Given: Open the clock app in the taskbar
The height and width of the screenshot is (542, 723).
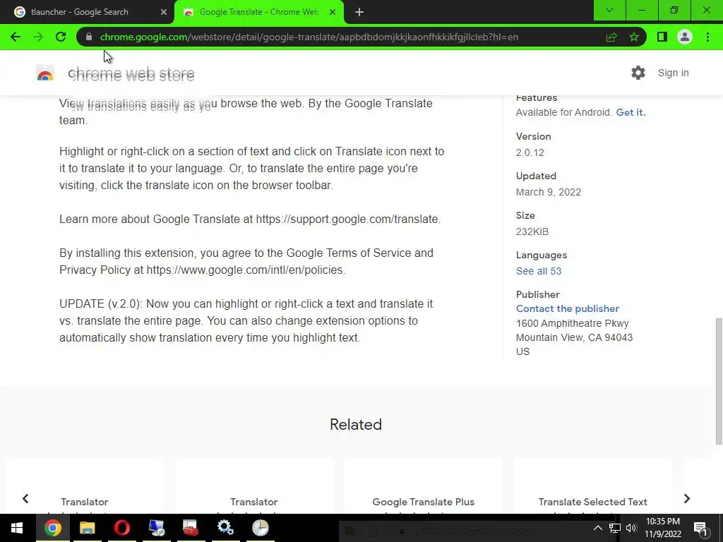Looking at the screenshot, I should pyautogui.click(x=260, y=528).
